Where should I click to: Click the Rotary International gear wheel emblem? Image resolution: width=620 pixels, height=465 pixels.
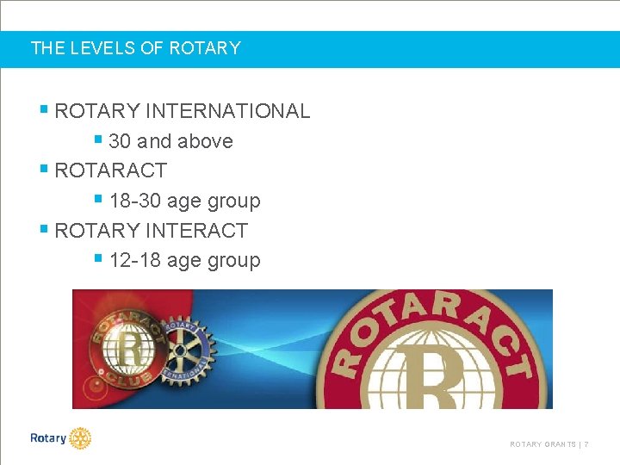(188, 350)
